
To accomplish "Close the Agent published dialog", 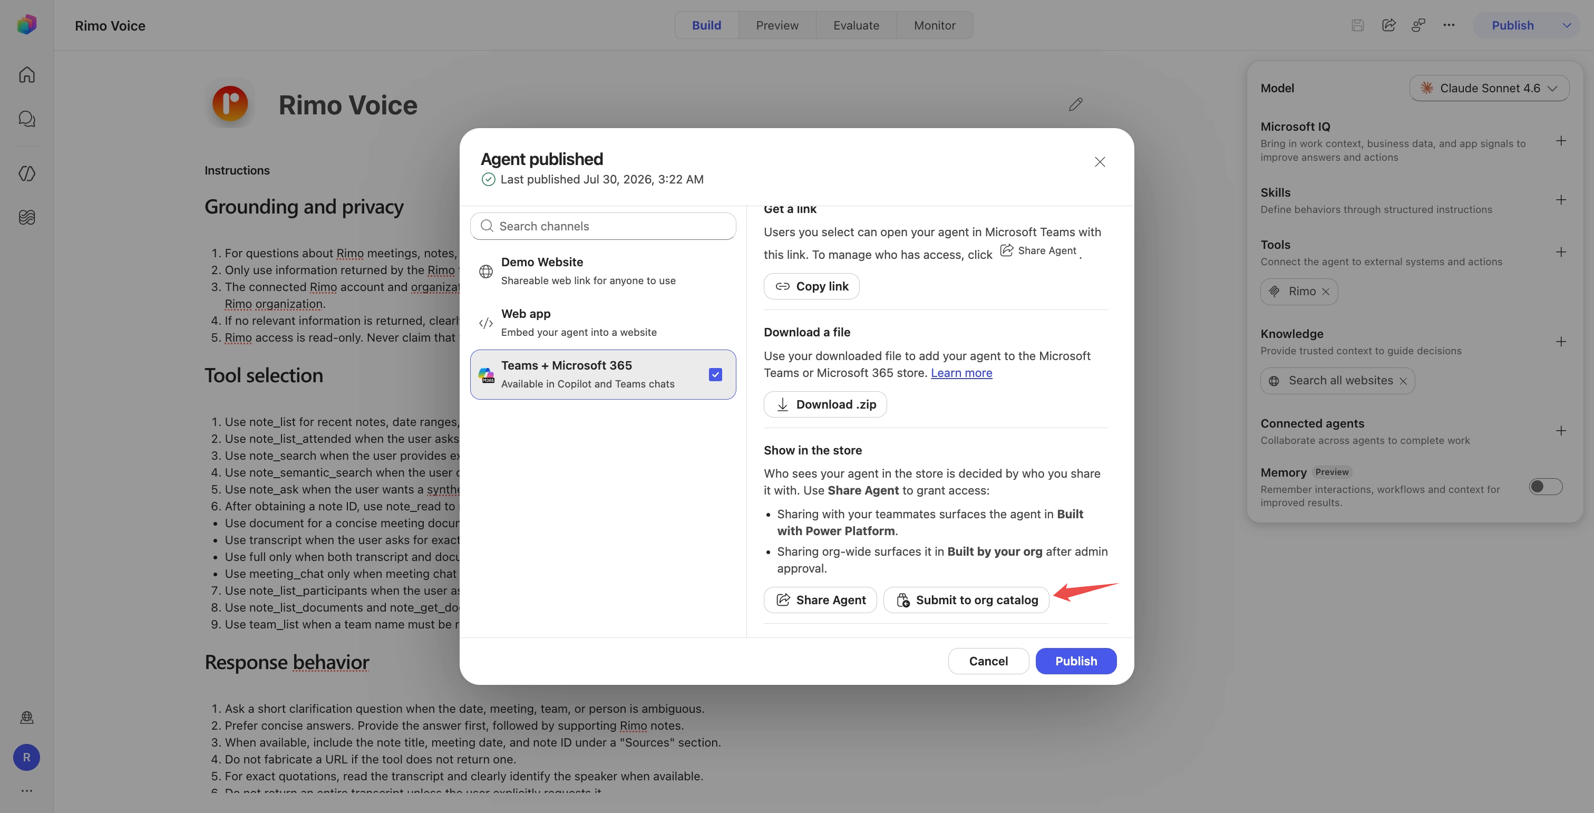I will click(x=1100, y=162).
